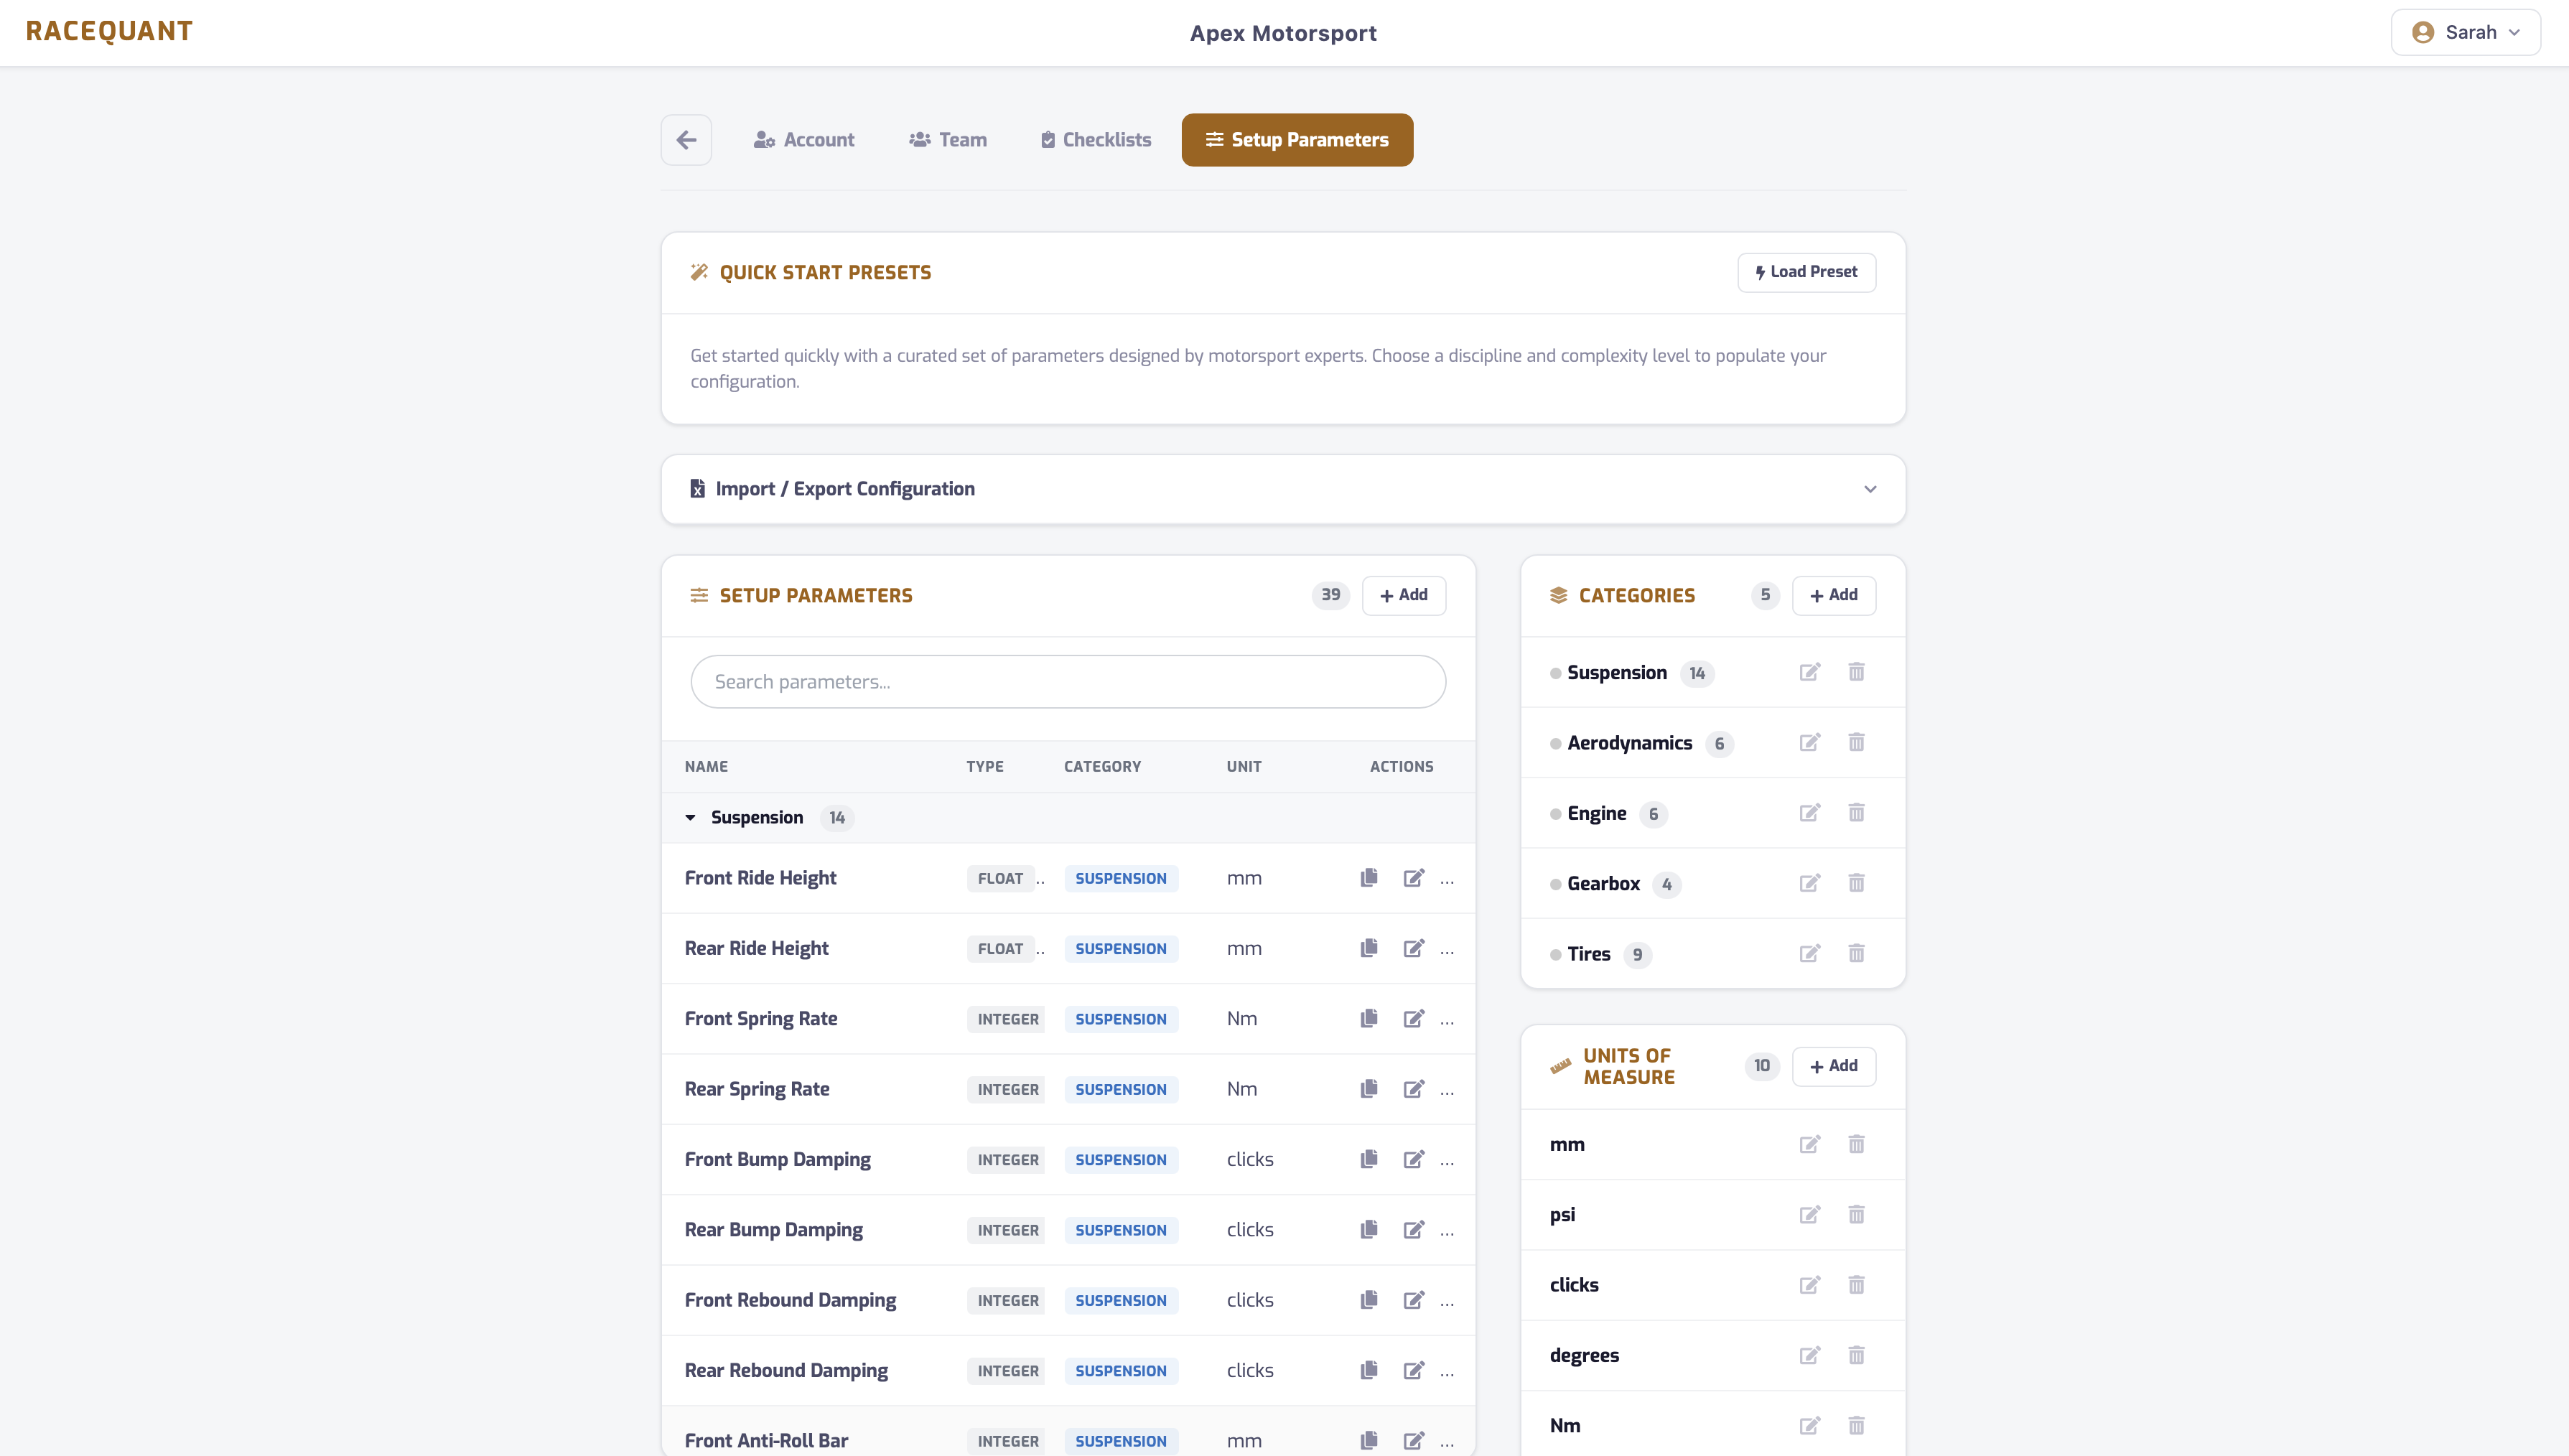Screen dimensions: 2569x1456
Task: Focus the Search parameters field
Action: (1067, 682)
